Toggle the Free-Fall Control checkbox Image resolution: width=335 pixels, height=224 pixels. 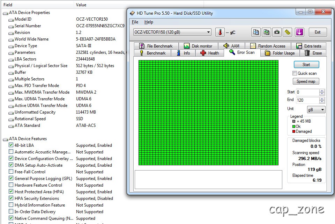(11, 172)
